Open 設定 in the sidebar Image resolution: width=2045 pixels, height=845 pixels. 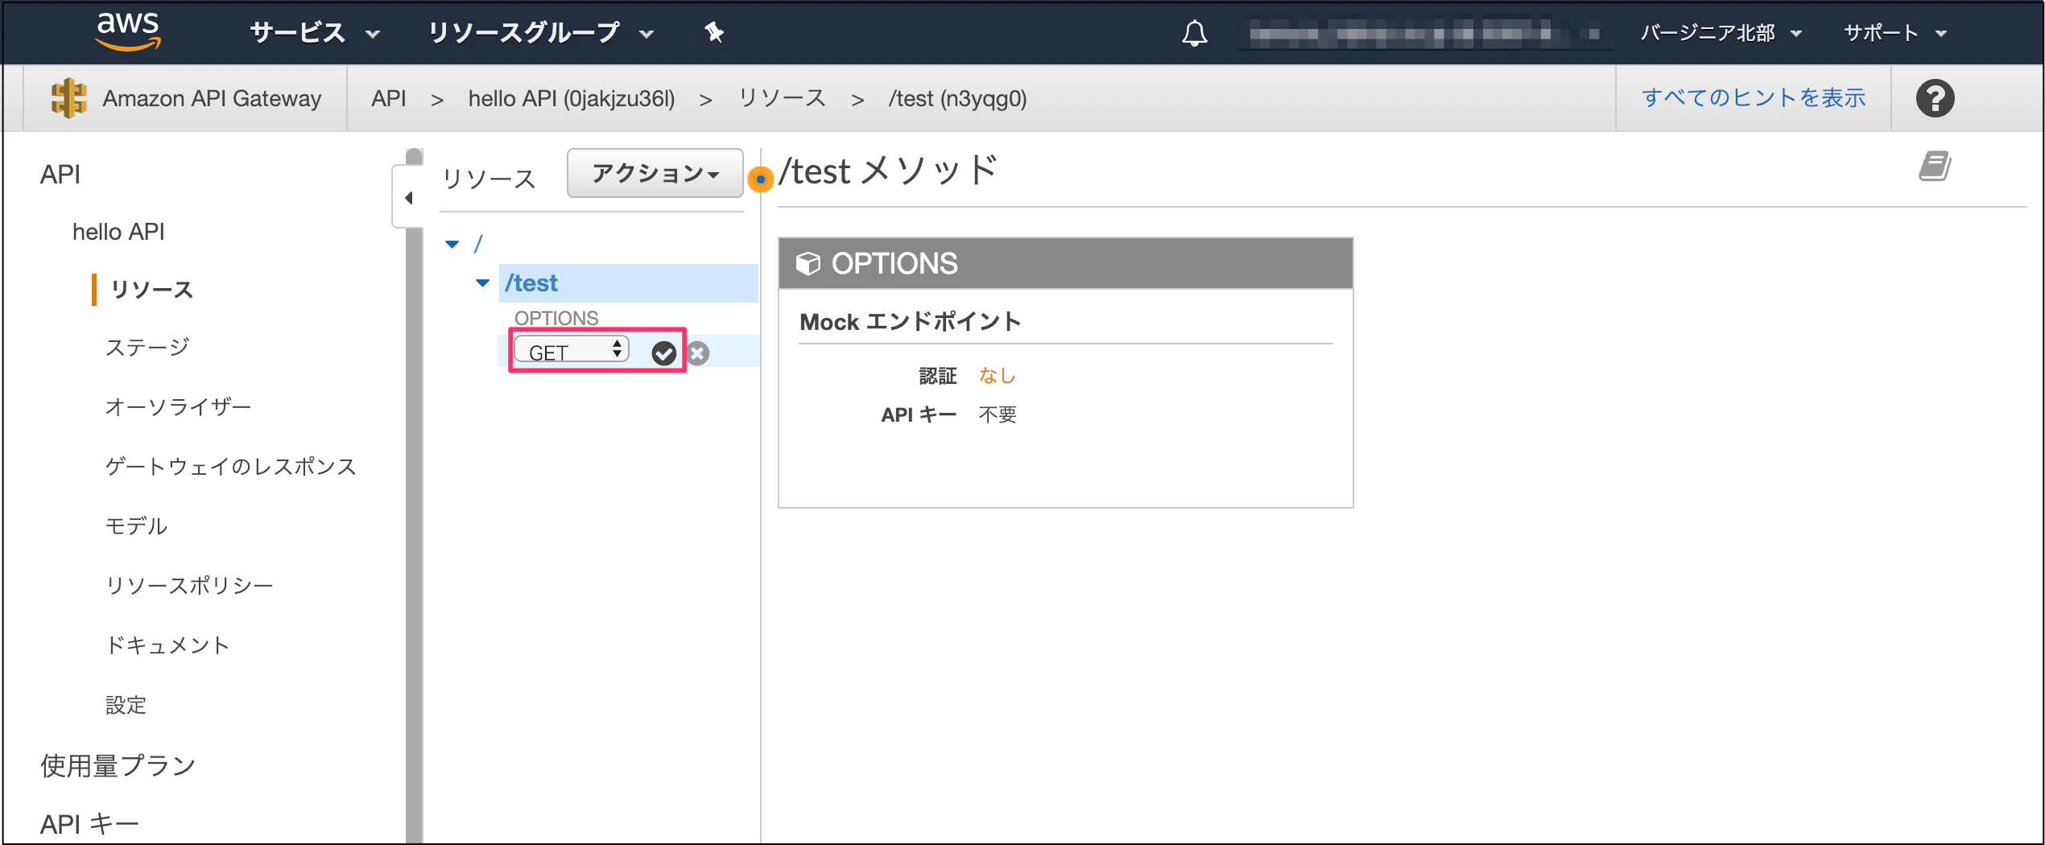click(x=126, y=705)
